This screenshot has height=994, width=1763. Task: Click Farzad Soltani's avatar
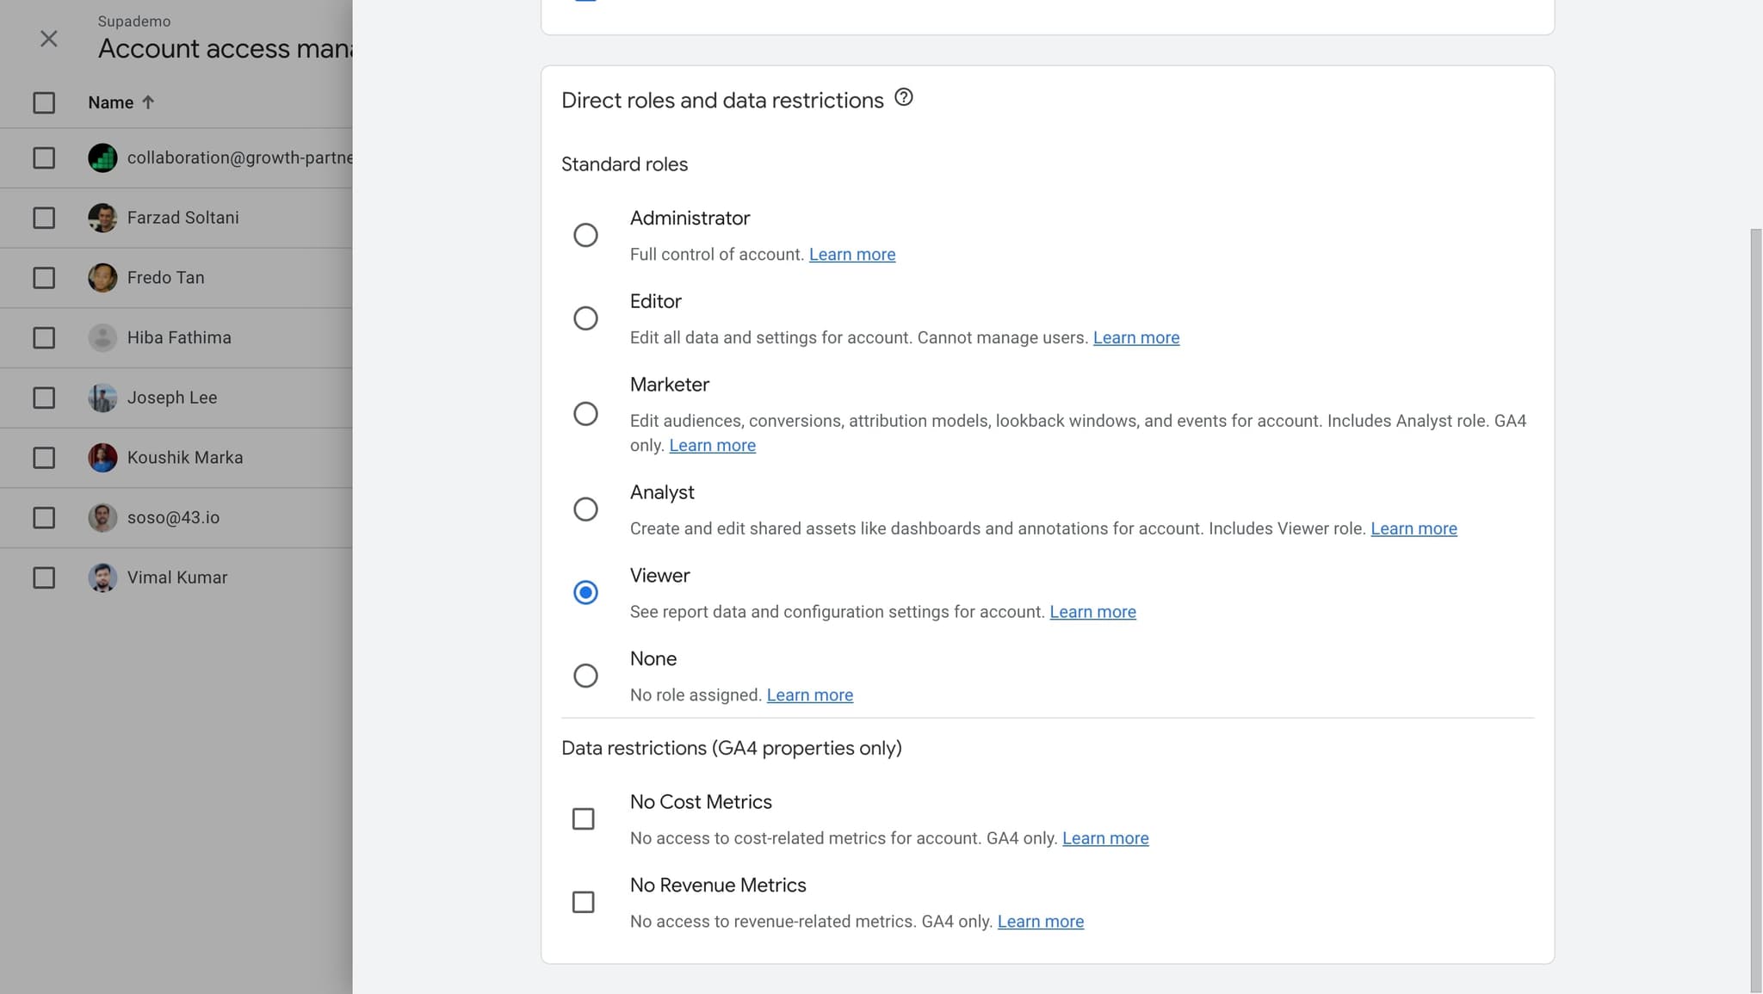click(102, 218)
